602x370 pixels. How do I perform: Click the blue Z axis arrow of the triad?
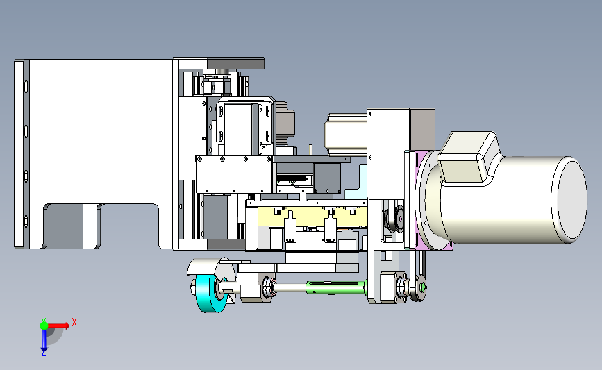pyautogui.click(x=44, y=341)
